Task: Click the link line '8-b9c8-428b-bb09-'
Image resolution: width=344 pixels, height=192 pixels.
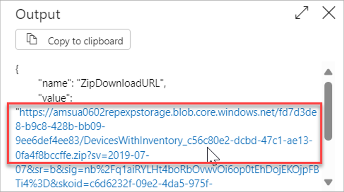Action: coord(60,127)
